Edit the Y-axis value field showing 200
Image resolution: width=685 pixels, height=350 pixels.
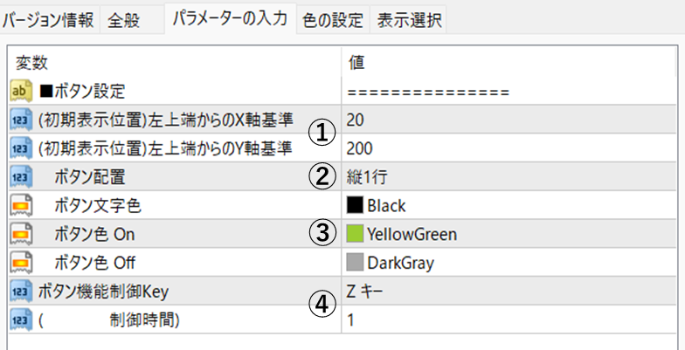pyautogui.click(x=360, y=148)
